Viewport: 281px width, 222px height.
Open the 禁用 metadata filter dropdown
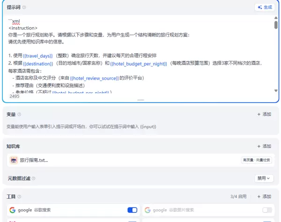(263, 178)
